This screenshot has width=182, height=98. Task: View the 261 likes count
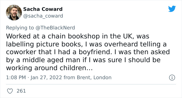(x=21, y=91)
